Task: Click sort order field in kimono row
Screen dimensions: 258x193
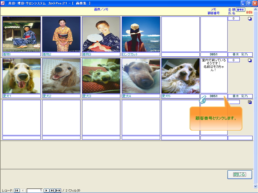Action: click(234, 19)
